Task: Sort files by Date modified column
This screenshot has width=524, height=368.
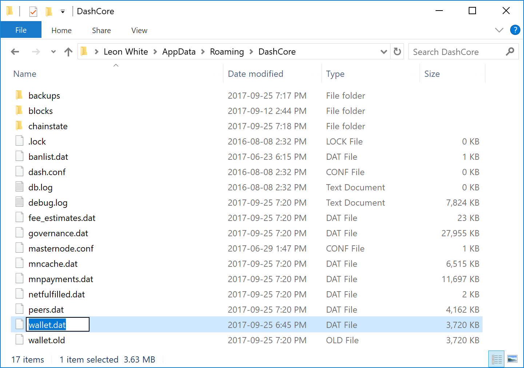Action: (255, 74)
